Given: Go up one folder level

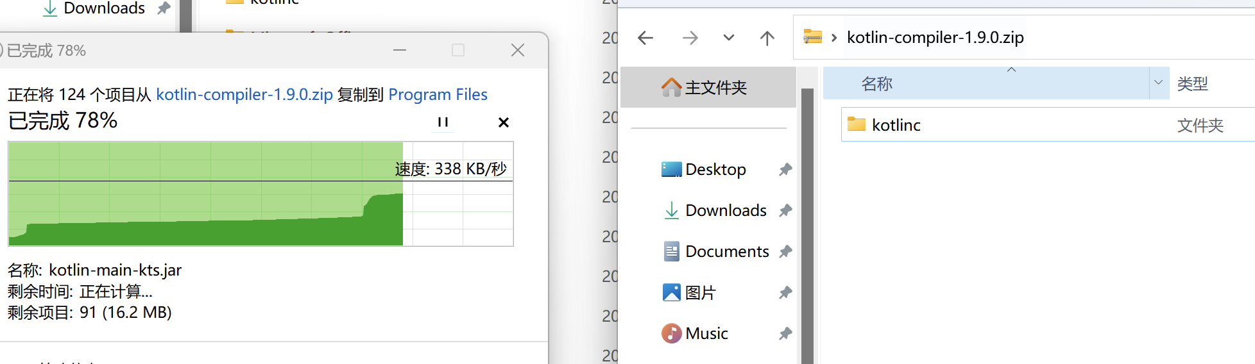Looking at the screenshot, I should click(x=767, y=38).
